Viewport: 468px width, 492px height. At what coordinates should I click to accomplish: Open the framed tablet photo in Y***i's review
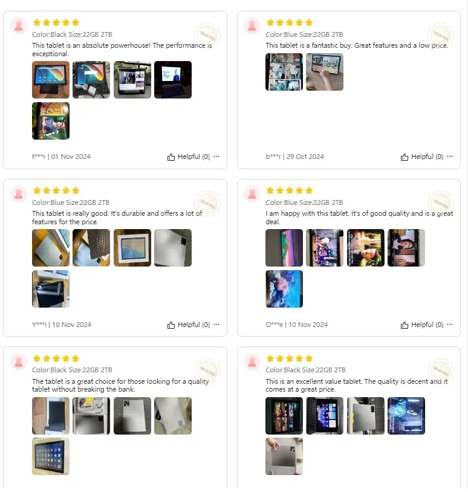click(x=132, y=248)
